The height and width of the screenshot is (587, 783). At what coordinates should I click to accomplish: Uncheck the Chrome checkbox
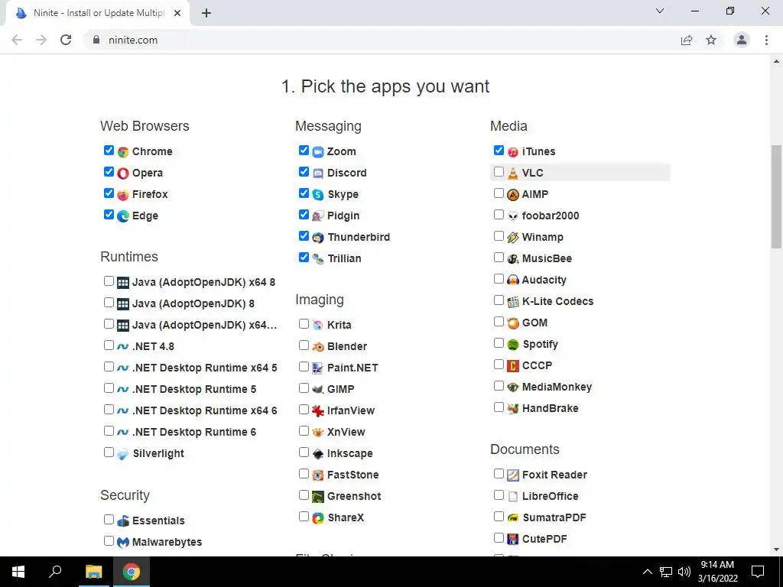[109, 151]
